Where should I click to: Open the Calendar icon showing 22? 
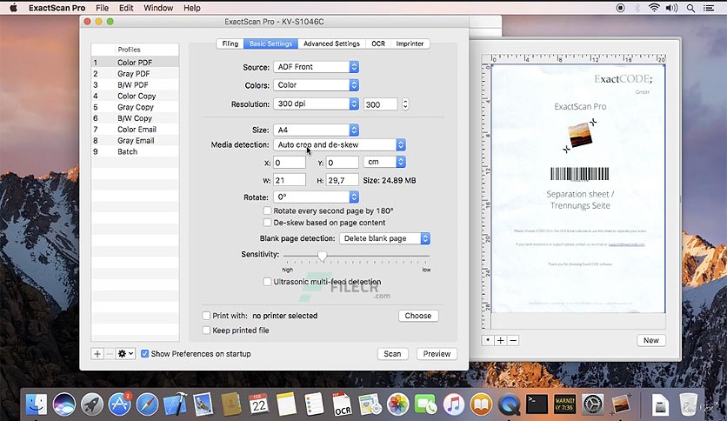(259, 404)
